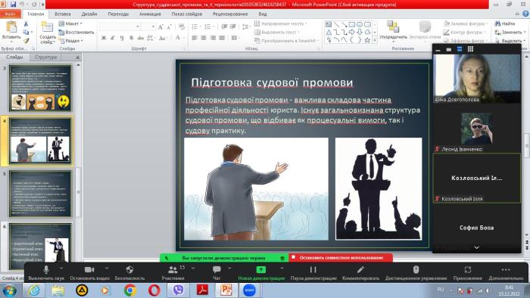Switch to the Показ слайдов ribbon tab

[x=186, y=14]
